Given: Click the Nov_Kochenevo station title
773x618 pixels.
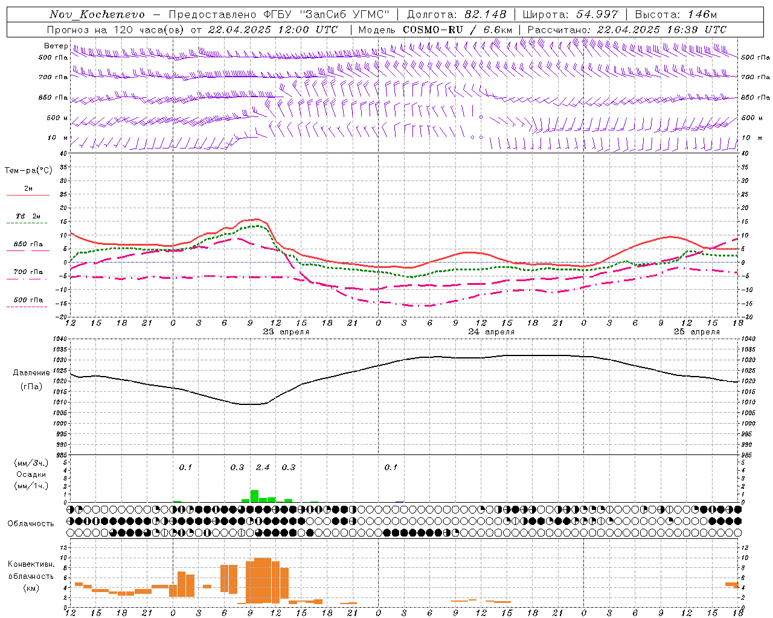Looking at the screenshot, I should click(97, 14).
